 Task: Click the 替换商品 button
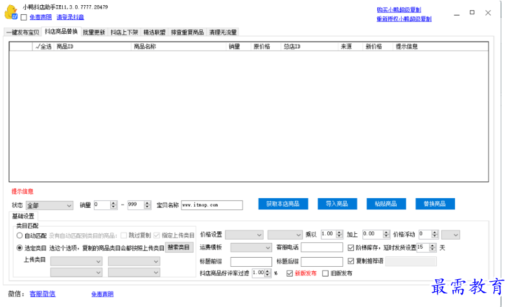pyautogui.click(x=435, y=204)
